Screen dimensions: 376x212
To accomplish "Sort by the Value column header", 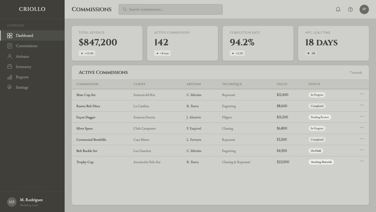I will [x=282, y=84].
